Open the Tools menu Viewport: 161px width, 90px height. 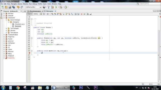[49, 4]
